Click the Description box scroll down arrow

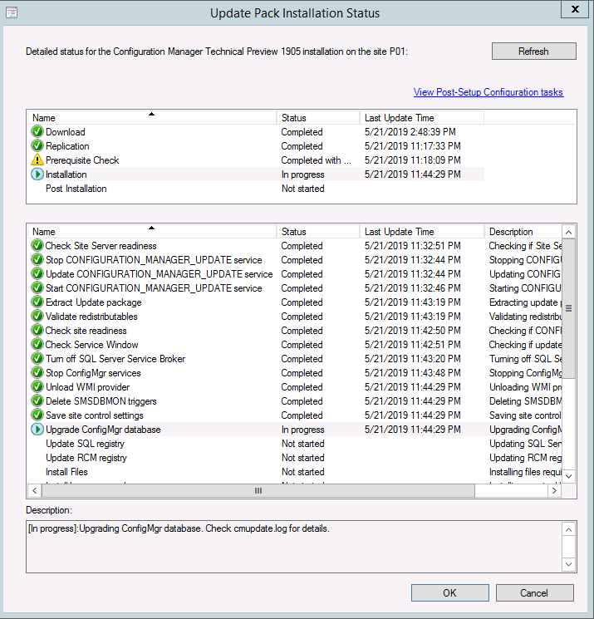568,564
